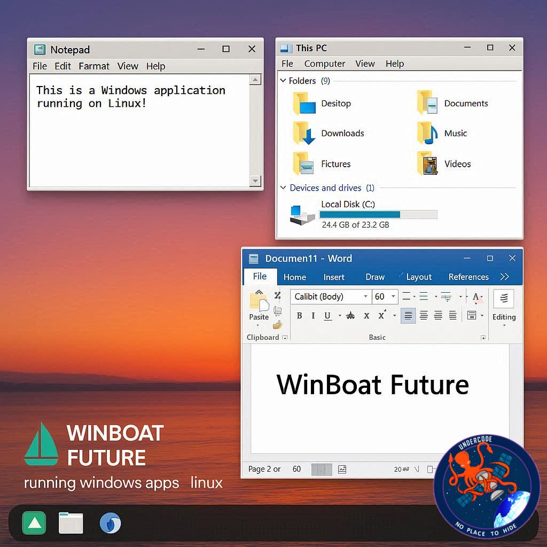This screenshot has width=547, height=547.
Task: Open the Edit menu in Notepad
Action: (x=63, y=66)
